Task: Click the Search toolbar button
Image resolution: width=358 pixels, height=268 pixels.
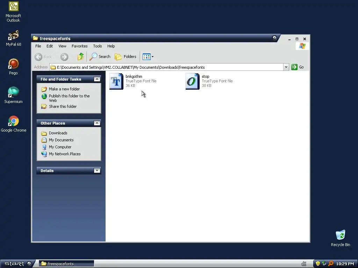Action: pyautogui.click(x=100, y=57)
